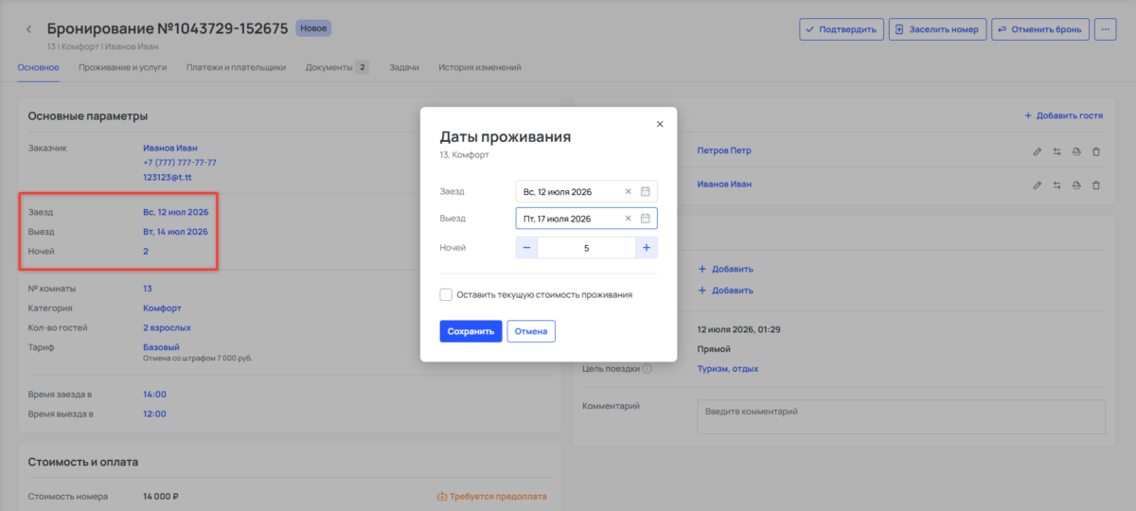Clear the Выезд date field
This screenshot has height=511, width=1136.
[628, 219]
